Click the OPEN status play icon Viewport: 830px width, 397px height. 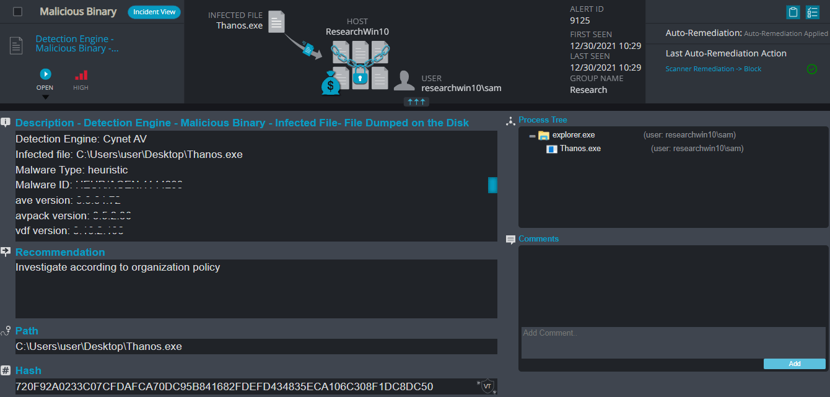pyautogui.click(x=45, y=74)
